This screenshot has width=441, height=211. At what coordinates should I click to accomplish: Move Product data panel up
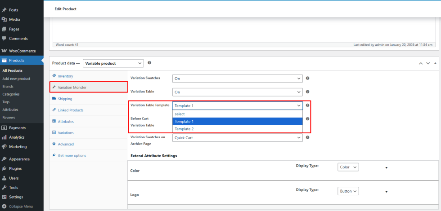tap(421, 63)
